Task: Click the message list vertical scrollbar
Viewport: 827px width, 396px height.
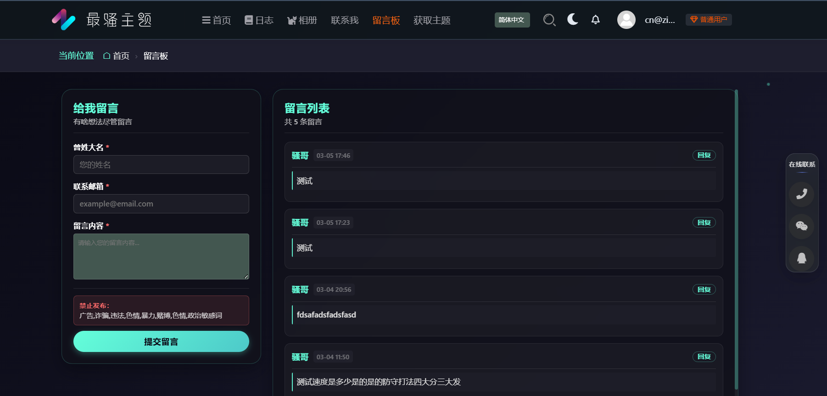Action: tap(736, 239)
